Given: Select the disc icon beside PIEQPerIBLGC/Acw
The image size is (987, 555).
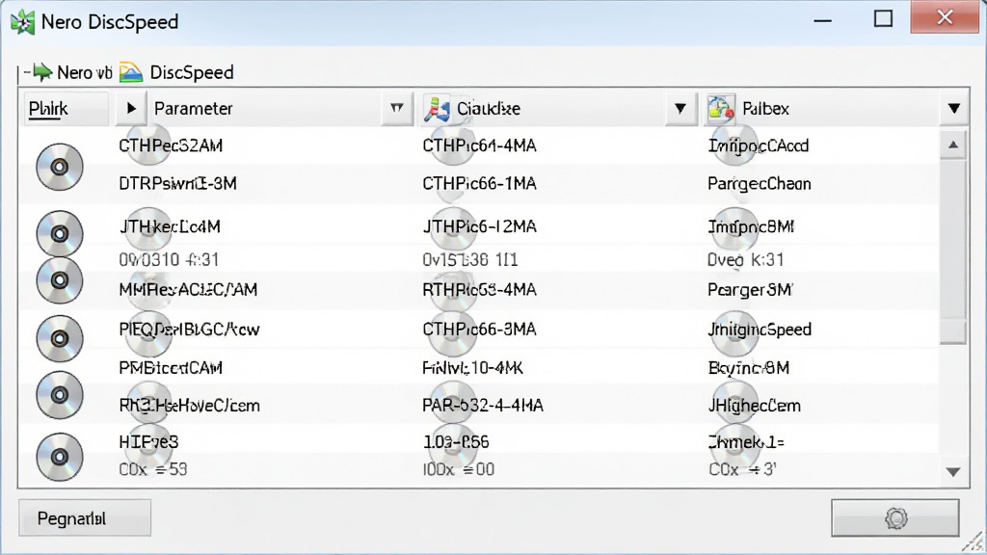Looking at the screenshot, I should tap(60, 338).
